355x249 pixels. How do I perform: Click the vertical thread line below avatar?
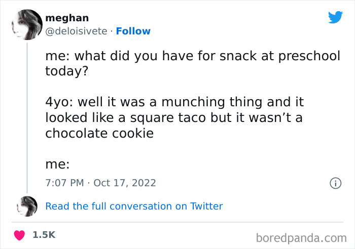[x=26, y=116]
